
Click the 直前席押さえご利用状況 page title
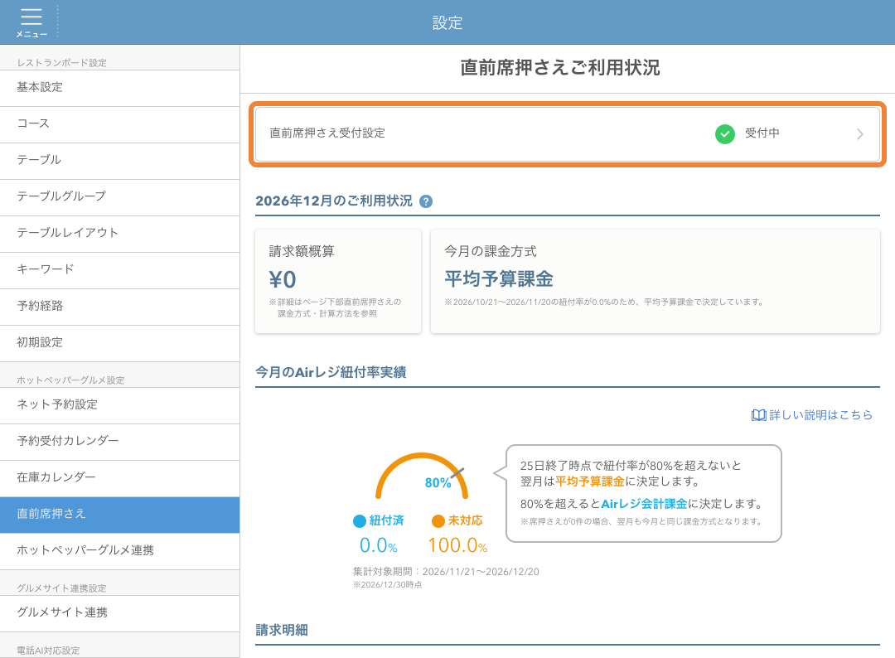(x=560, y=67)
